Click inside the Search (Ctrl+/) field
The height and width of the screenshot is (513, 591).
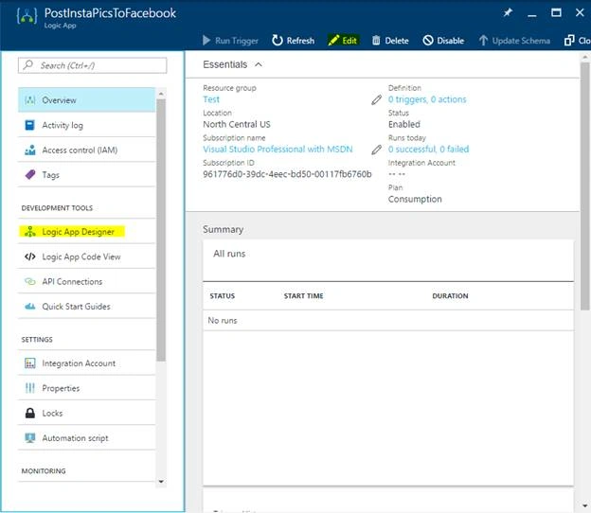pos(93,65)
